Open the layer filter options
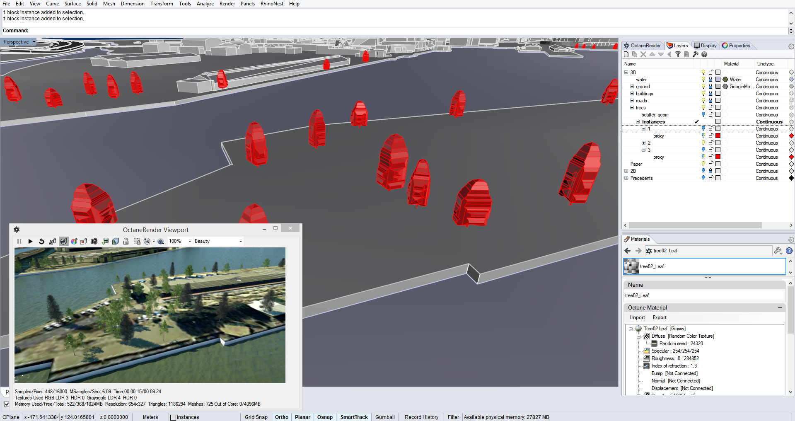The width and height of the screenshot is (795, 421). (678, 54)
